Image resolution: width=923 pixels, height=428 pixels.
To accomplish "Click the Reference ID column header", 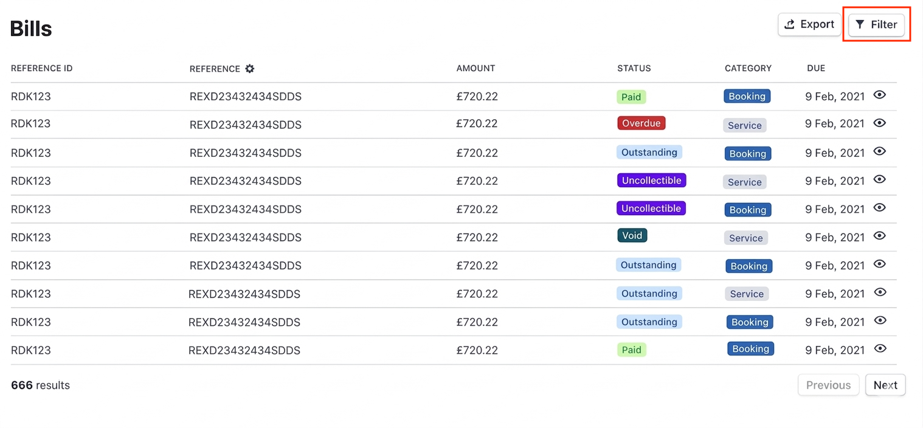I will coord(41,68).
